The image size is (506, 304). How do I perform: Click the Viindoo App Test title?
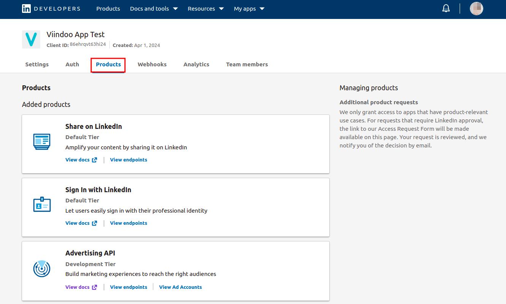click(x=76, y=34)
